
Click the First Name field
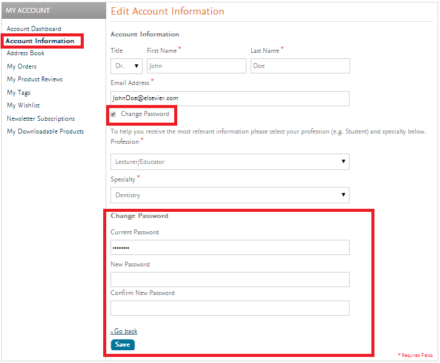click(x=196, y=66)
